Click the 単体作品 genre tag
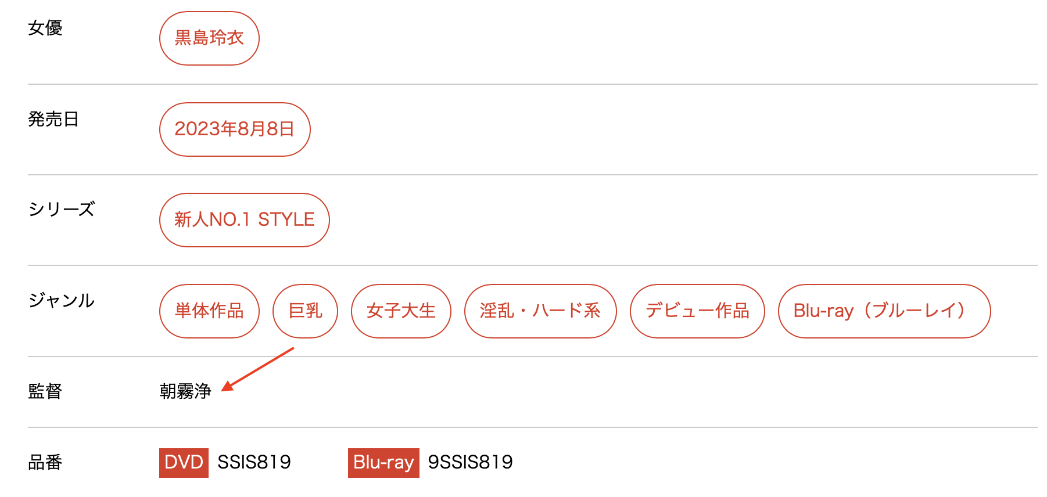This screenshot has height=497, width=1047. point(209,311)
